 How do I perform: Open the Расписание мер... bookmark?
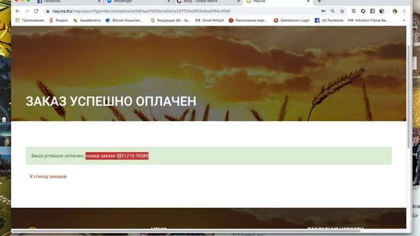point(248,20)
